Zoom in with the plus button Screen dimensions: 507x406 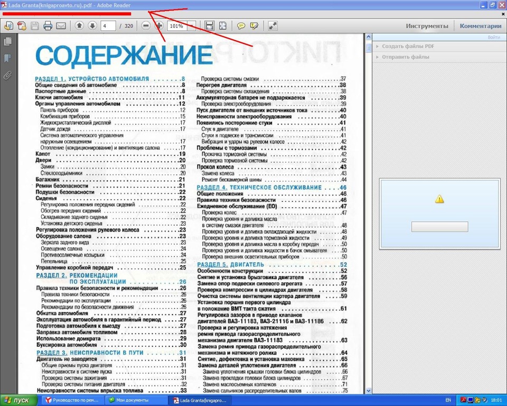point(158,25)
